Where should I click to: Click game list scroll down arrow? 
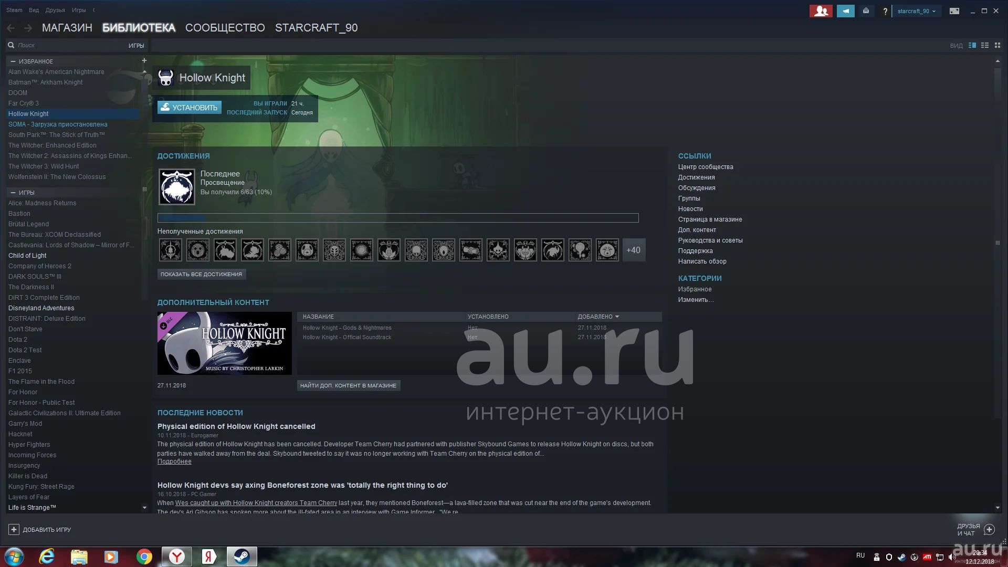pyautogui.click(x=144, y=508)
